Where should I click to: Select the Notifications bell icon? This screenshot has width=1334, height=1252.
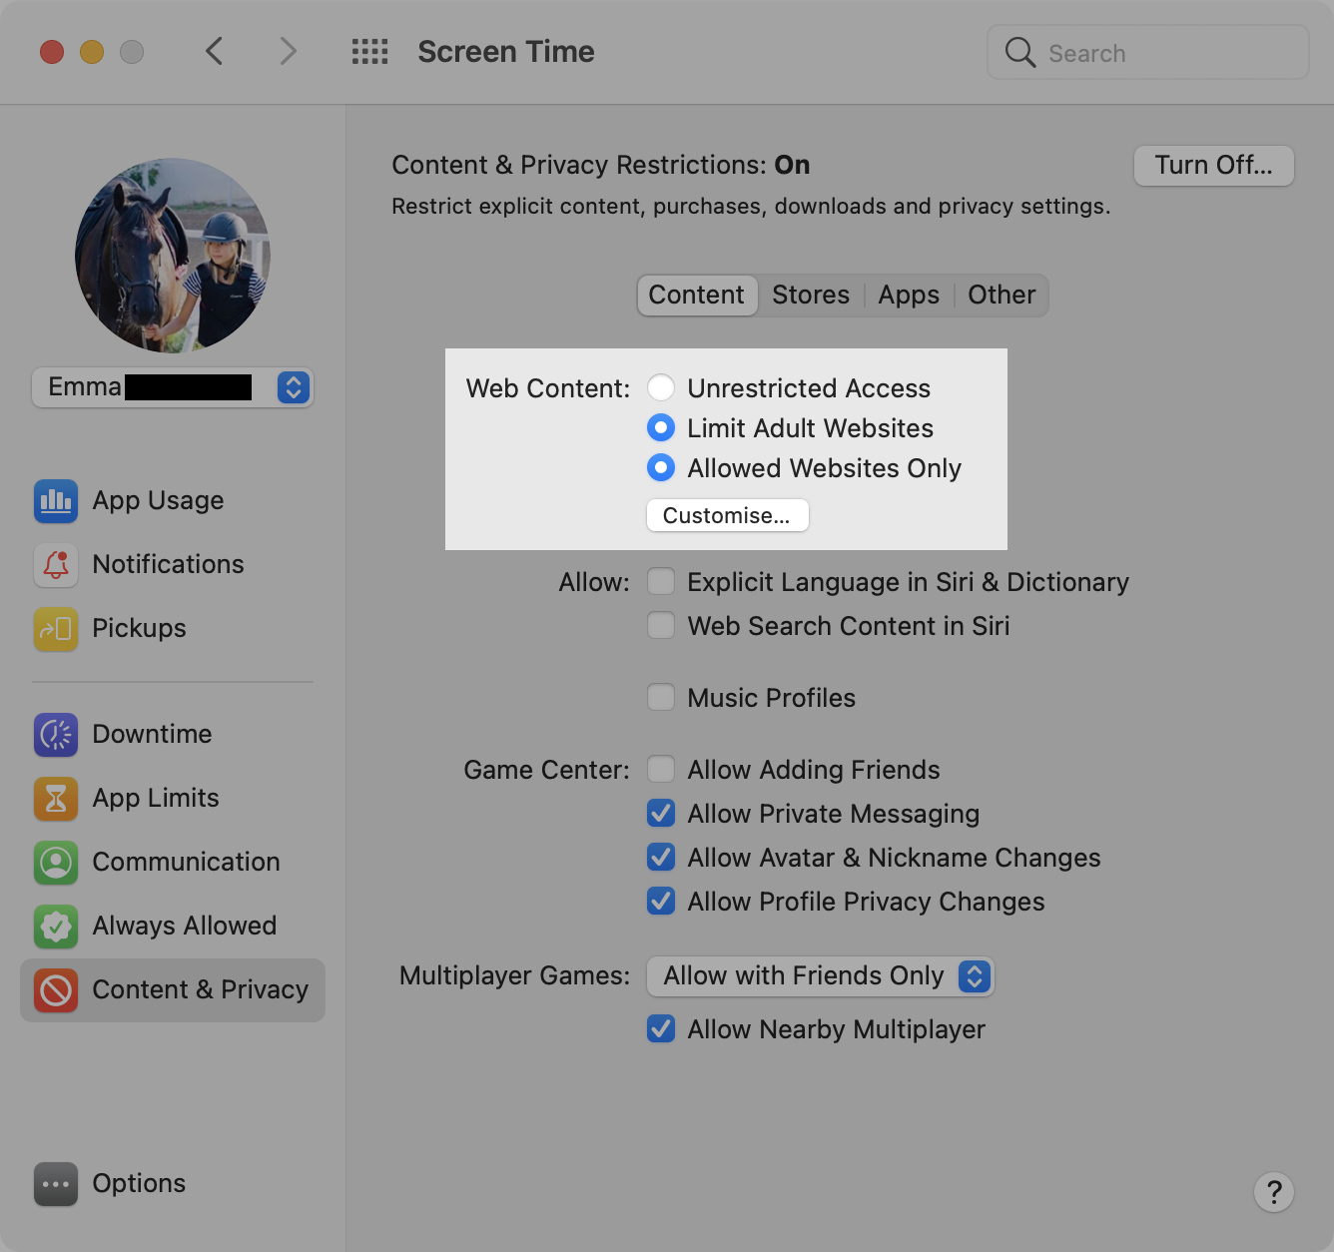(x=56, y=564)
